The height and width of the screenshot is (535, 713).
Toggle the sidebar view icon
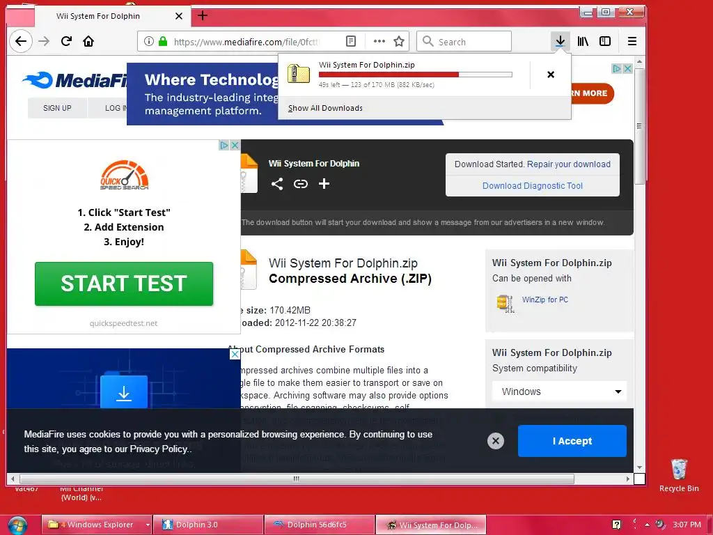(x=605, y=41)
